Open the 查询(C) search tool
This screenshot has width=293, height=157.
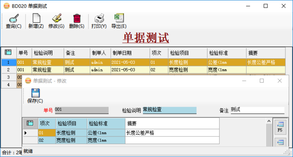coord(14,21)
